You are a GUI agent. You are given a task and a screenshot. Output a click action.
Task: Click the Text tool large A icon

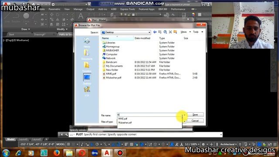(x=81, y=17)
